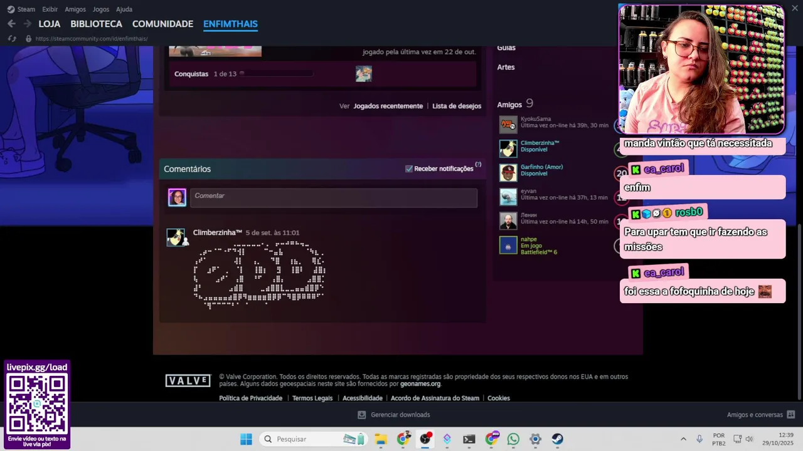This screenshot has width=803, height=451.
Task: Open Acessibilidade link
Action: [363, 398]
